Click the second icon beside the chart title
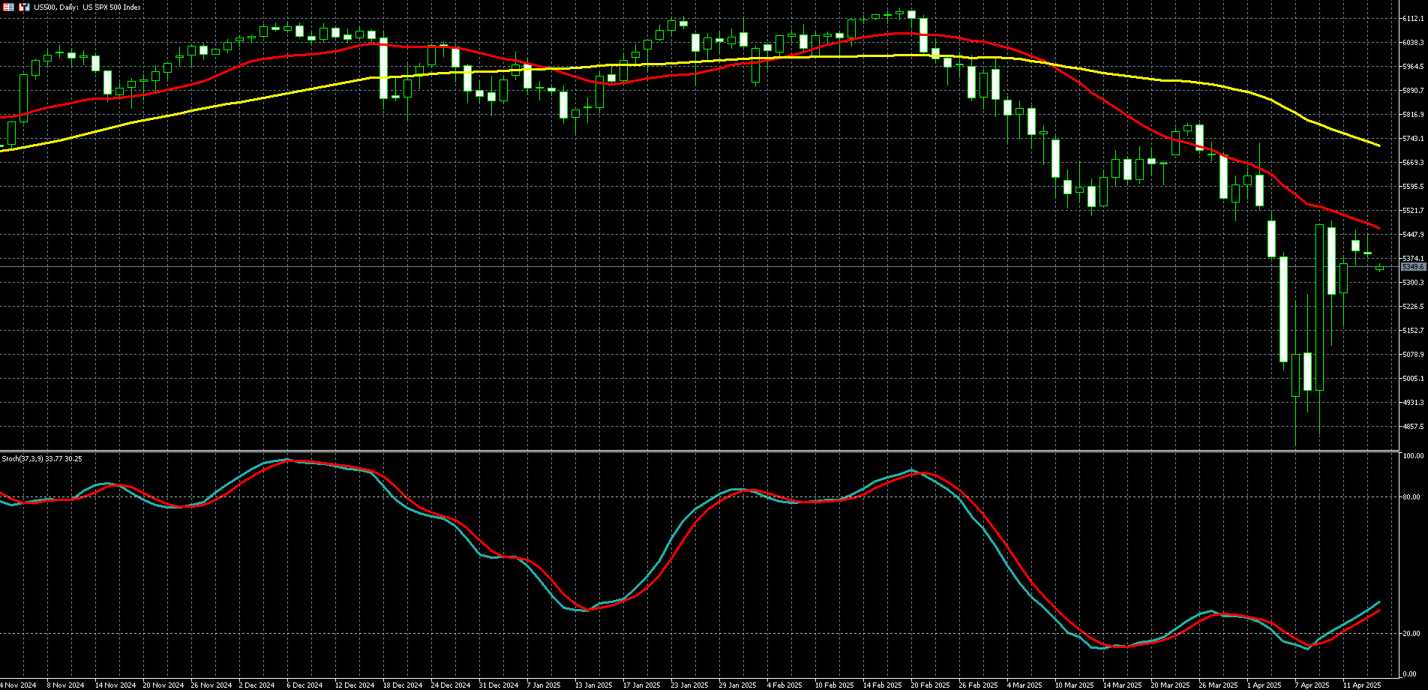 (24, 7)
